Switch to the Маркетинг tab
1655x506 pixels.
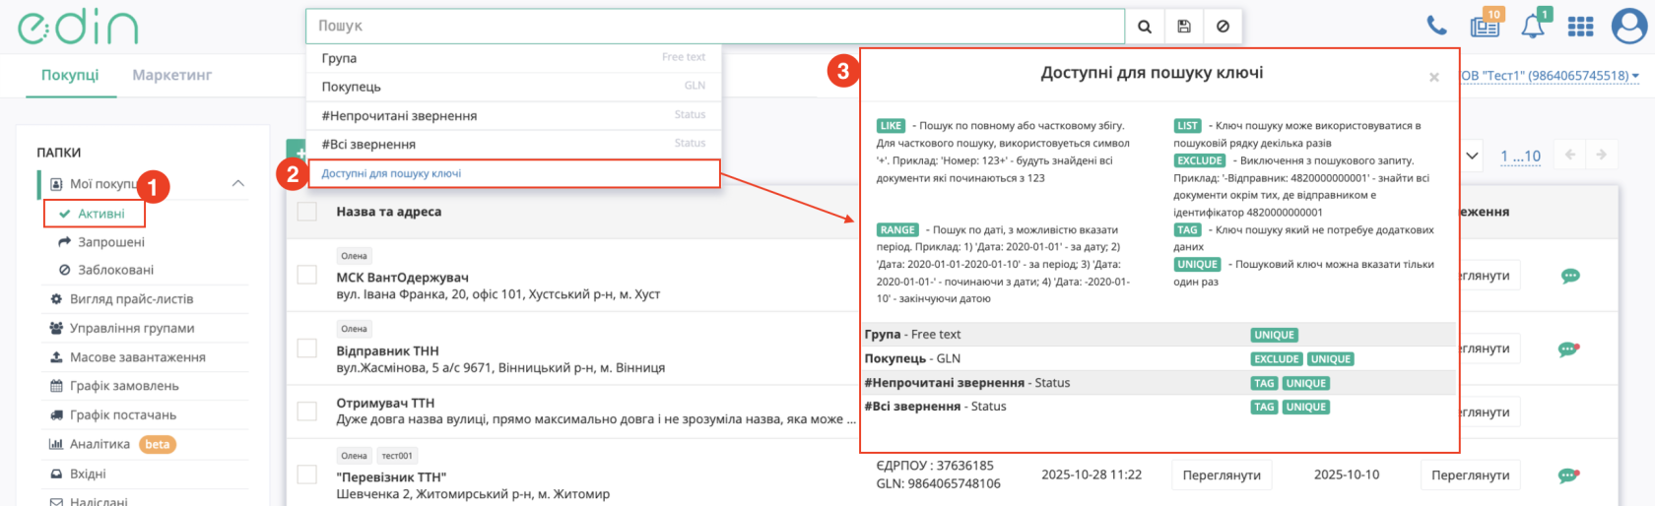click(172, 75)
